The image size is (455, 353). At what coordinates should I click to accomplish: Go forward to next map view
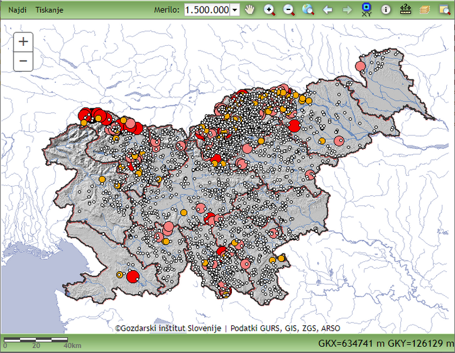(347, 10)
